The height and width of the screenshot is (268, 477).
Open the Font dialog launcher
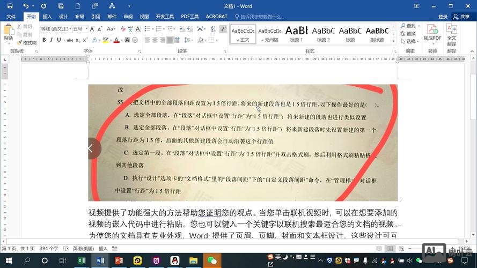140,51
